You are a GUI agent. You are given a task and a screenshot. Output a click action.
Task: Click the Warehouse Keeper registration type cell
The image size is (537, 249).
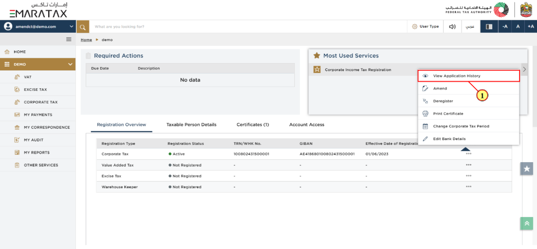pos(119,187)
